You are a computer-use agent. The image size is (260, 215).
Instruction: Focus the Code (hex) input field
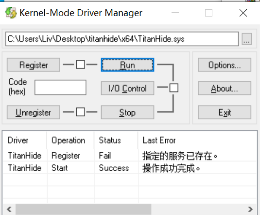pyautogui.click(x=60, y=88)
